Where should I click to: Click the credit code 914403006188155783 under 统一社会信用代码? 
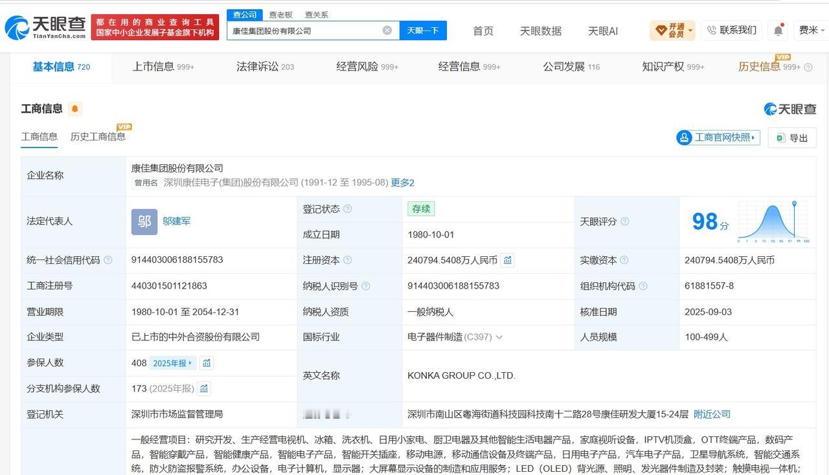pos(177,260)
